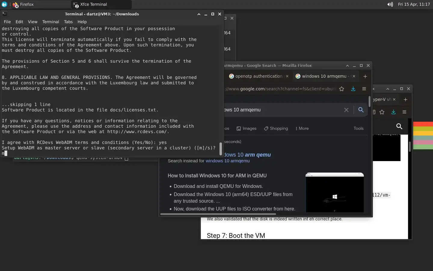Viewport: 433px width, 271px height.
Task: Click the horizontal scrollbar in Google window
Action: (218, 214)
